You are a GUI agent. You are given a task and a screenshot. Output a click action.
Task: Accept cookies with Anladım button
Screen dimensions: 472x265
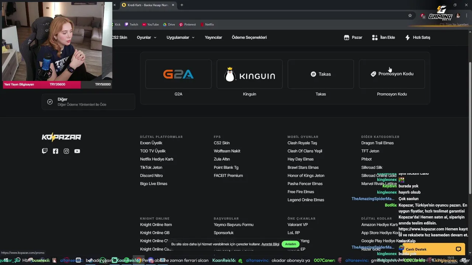tap(291, 244)
